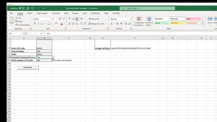Click the Format Painter brush
This screenshot has height=122, width=217.
tap(22, 25)
